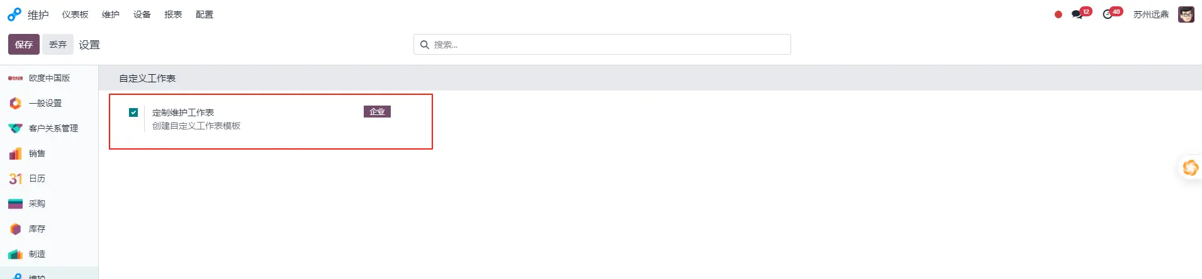Screen dimensions: 1202x279
Task: Open the 设备 menu
Action: click(142, 14)
